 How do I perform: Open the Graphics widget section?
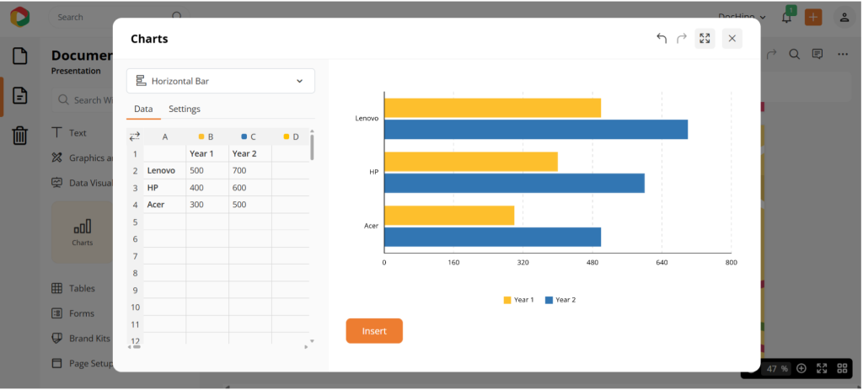point(82,158)
